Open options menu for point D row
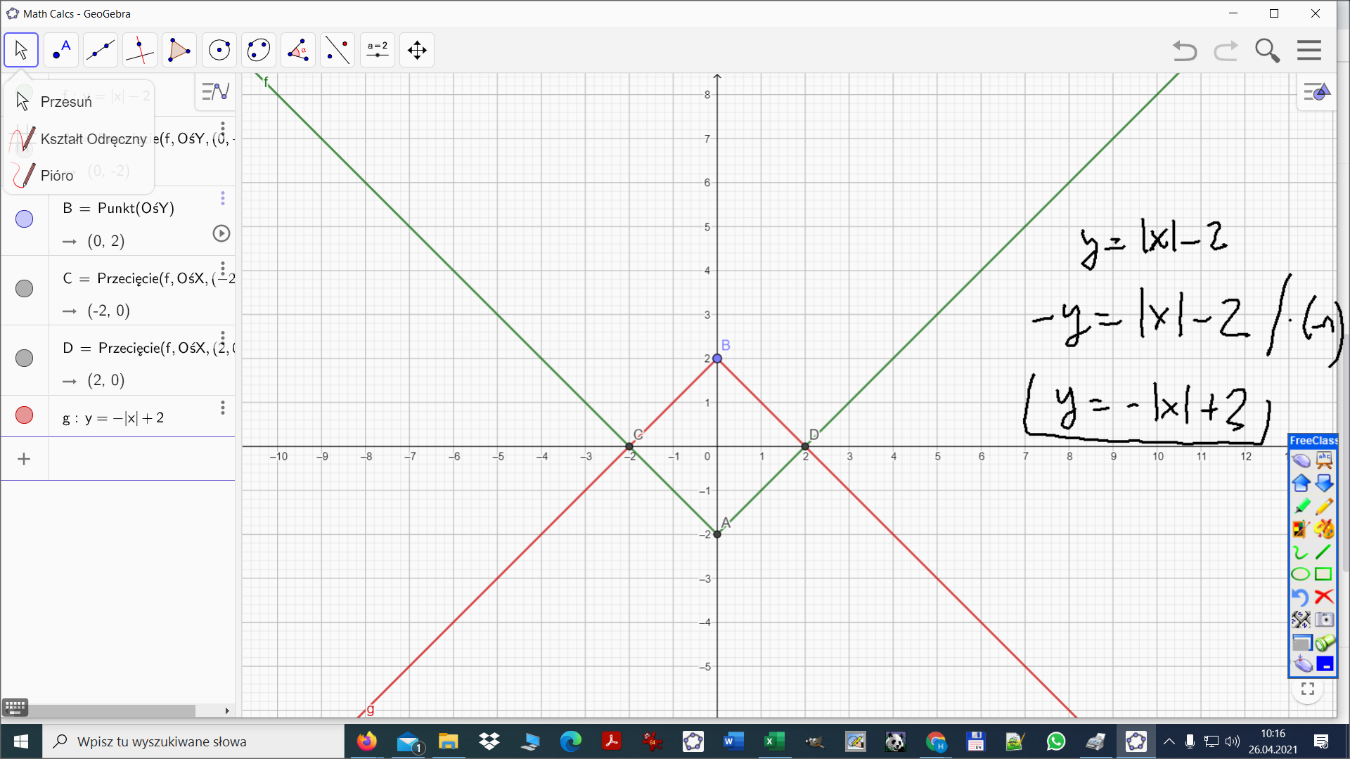This screenshot has height=759, width=1350. [x=223, y=338]
